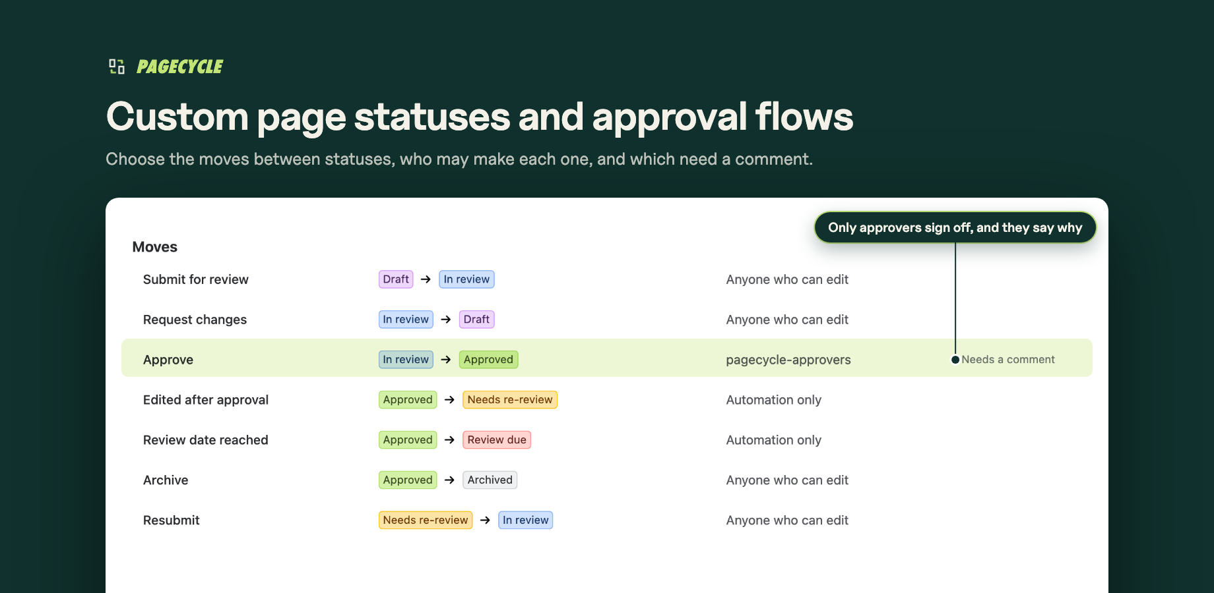Screen dimensions: 1214x593
Task: Click the Needs a comment label
Action: 1008,360
